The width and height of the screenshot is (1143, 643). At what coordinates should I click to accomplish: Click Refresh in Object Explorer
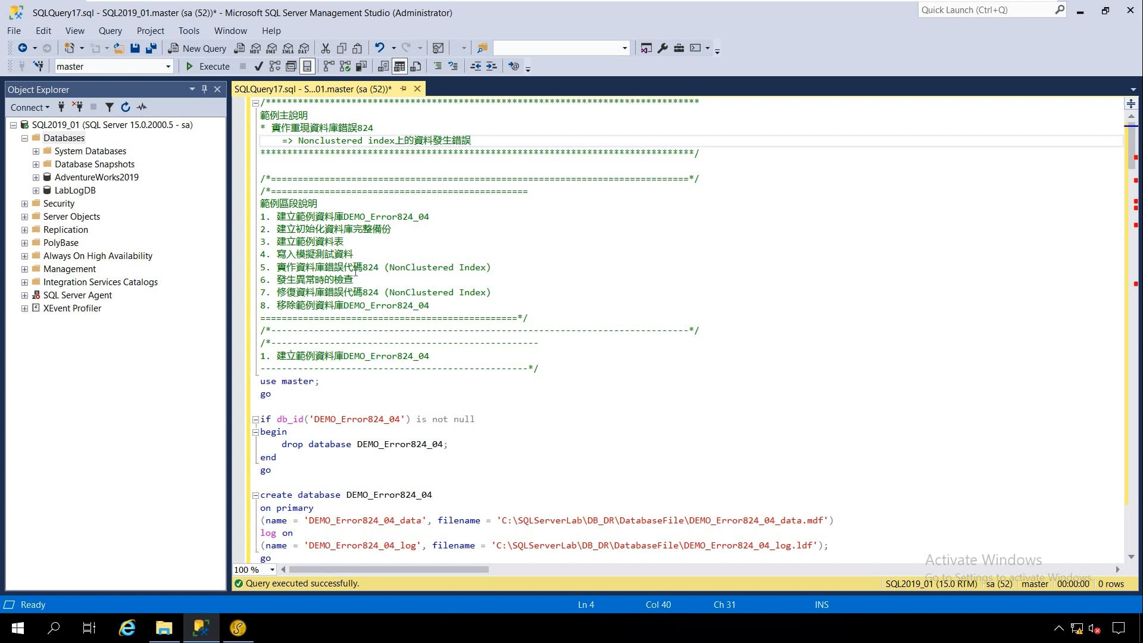tap(126, 107)
